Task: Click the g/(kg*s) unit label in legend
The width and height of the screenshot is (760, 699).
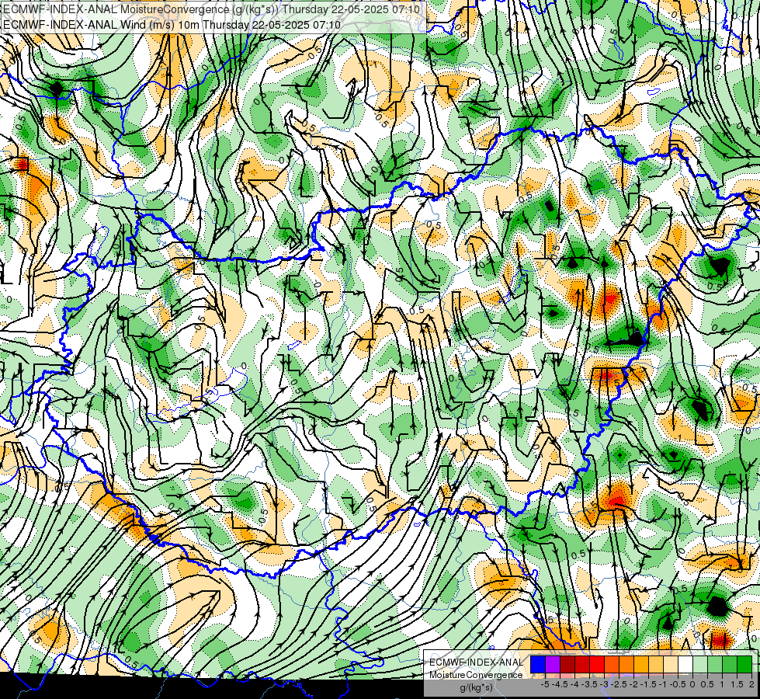Action: point(477,687)
